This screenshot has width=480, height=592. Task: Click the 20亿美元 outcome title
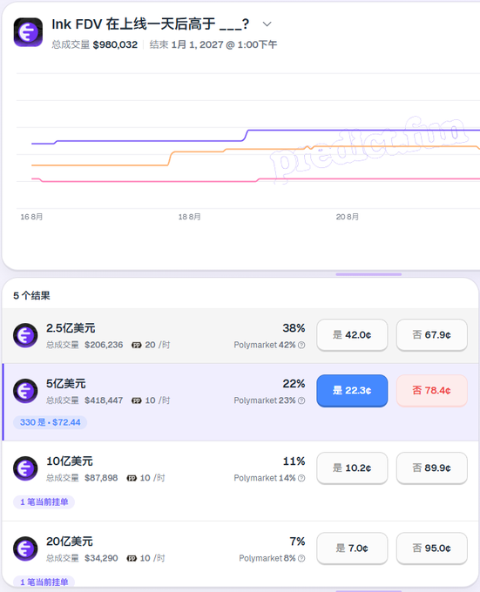pyautogui.click(x=70, y=542)
